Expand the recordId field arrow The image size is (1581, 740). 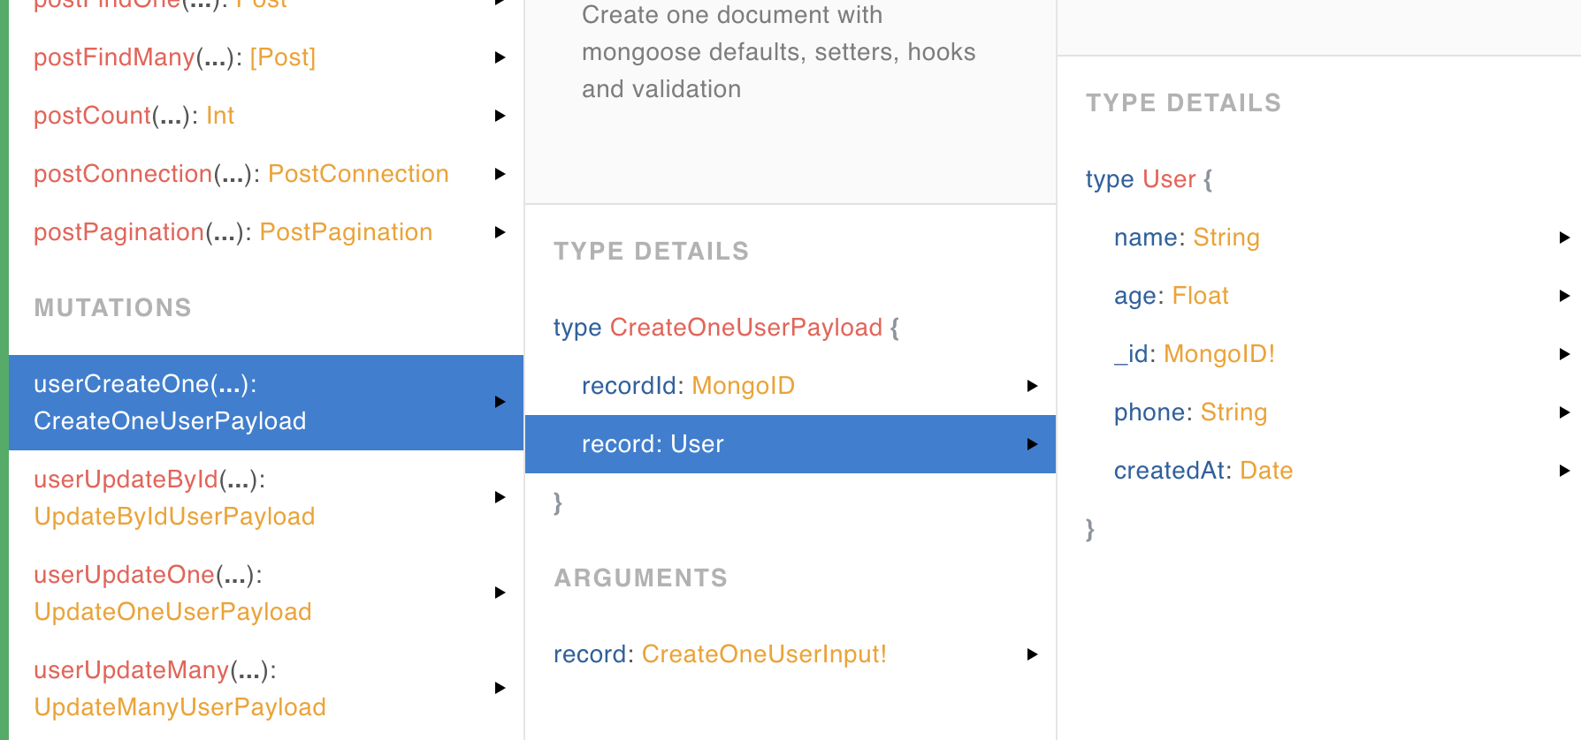click(x=1032, y=386)
